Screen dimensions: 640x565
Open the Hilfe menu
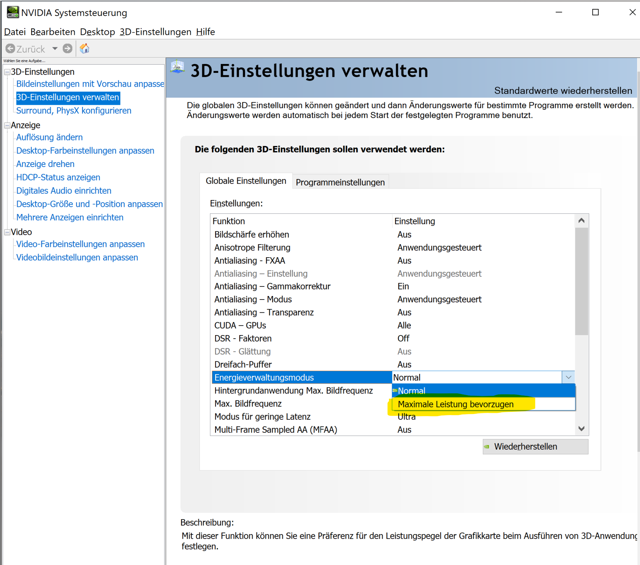206,32
